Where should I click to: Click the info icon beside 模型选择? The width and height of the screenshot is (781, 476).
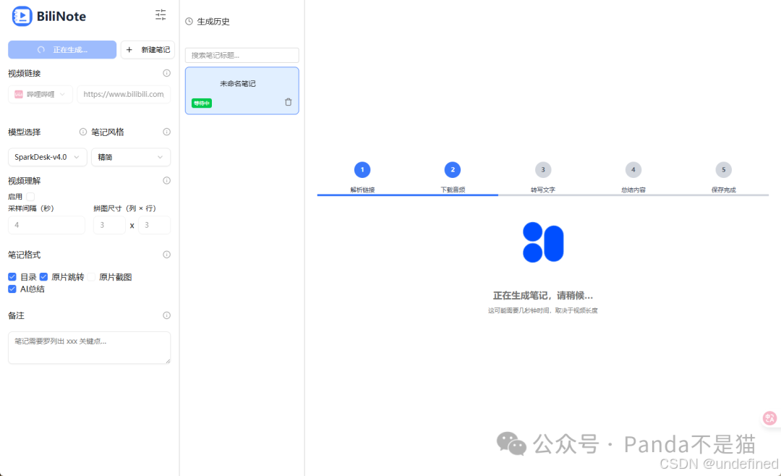(x=83, y=132)
